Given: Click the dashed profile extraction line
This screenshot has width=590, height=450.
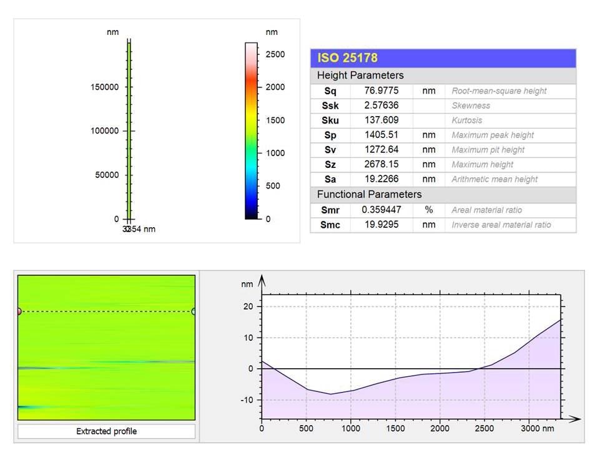Looking at the screenshot, I should [x=107, y=311].
